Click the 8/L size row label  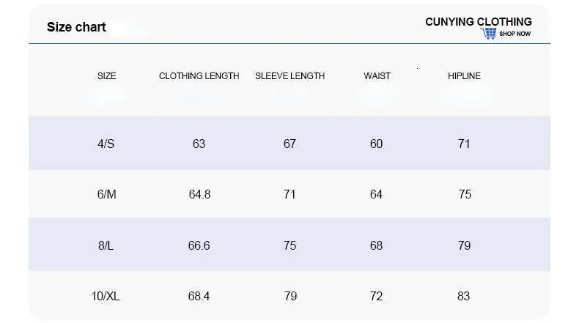point(106,245)
